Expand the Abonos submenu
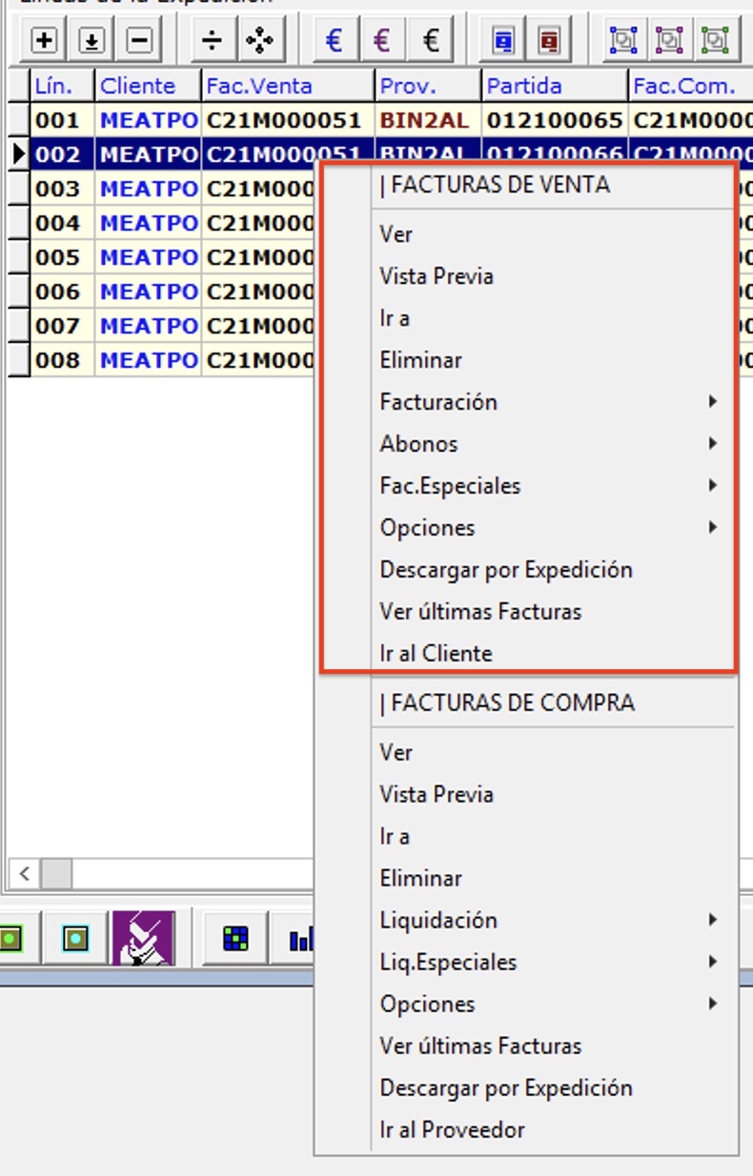 (x=419, y=444)
